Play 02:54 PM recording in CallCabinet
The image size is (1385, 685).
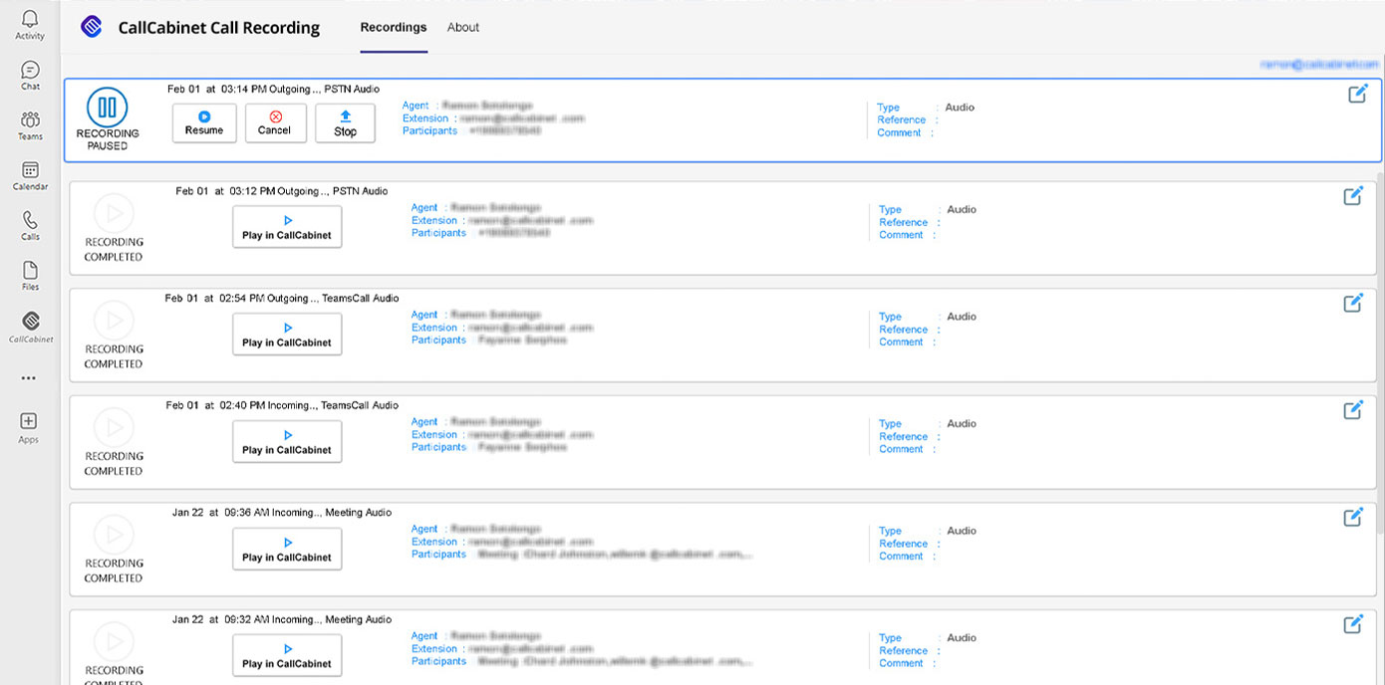[x=287, y=335]
